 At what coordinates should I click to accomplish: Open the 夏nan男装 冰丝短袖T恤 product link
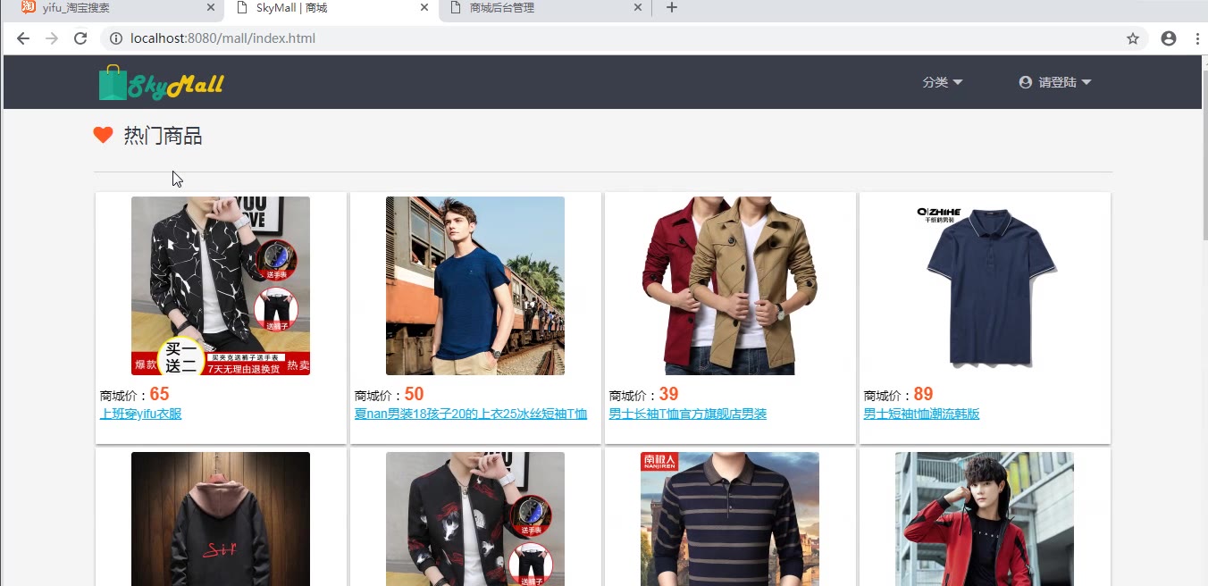coord(471,414)
